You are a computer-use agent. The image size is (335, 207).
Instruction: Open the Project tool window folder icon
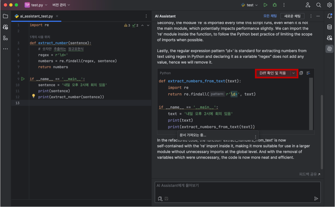pos(5,16)
